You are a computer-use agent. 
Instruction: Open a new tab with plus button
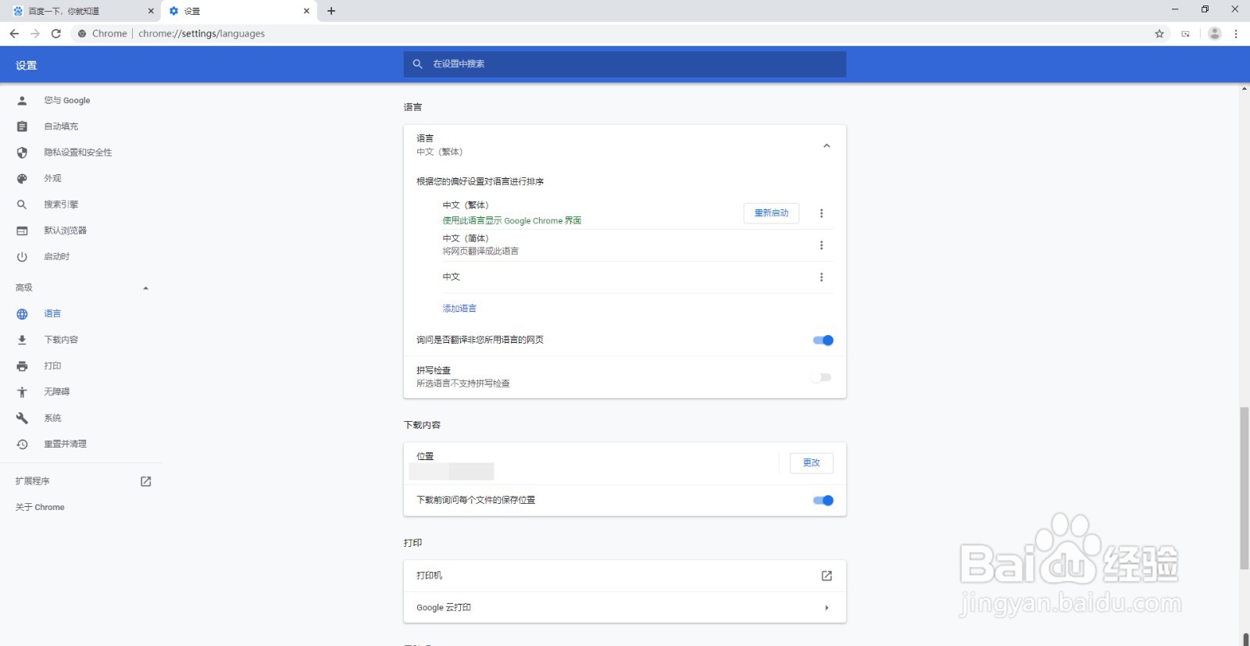[331, 11]
